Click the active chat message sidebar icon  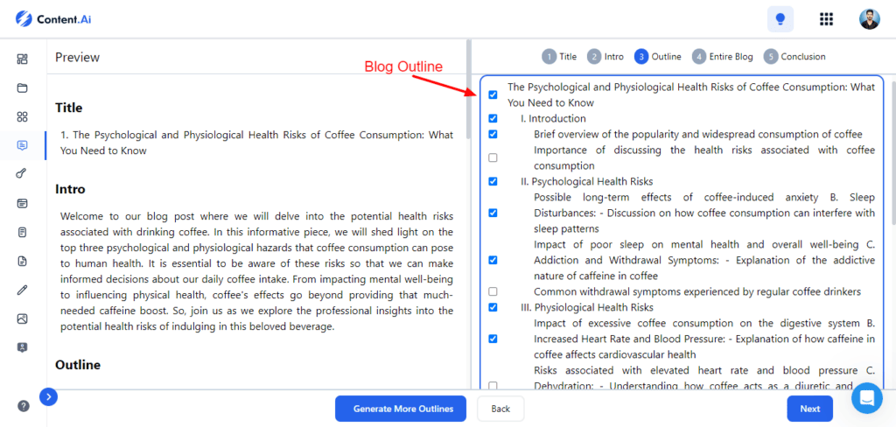22,145
